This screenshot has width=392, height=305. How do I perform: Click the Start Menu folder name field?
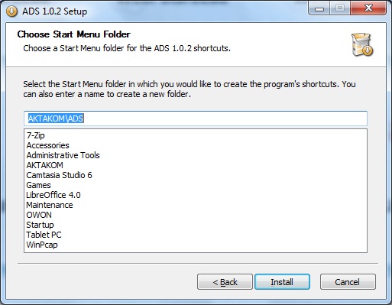pyautogui.click(x=196, y=118)
